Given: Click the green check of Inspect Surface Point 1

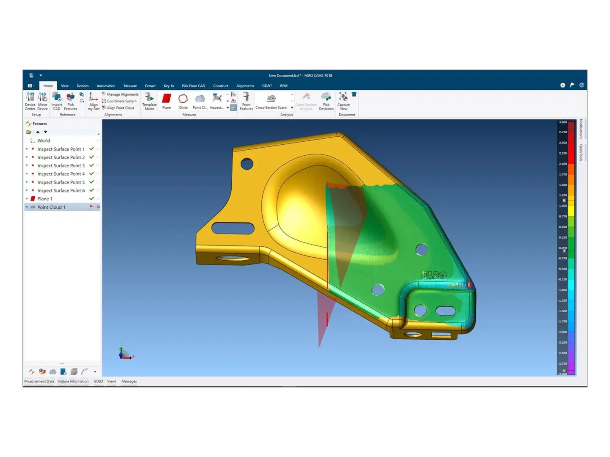Looking at the screenshot, I should (x=91, y=149).
